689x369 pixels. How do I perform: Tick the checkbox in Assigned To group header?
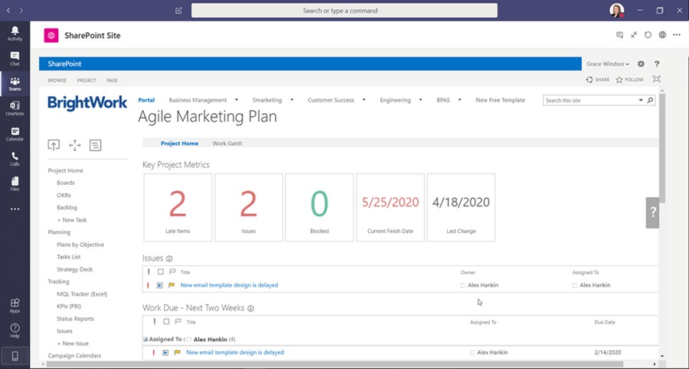(189, 340)
